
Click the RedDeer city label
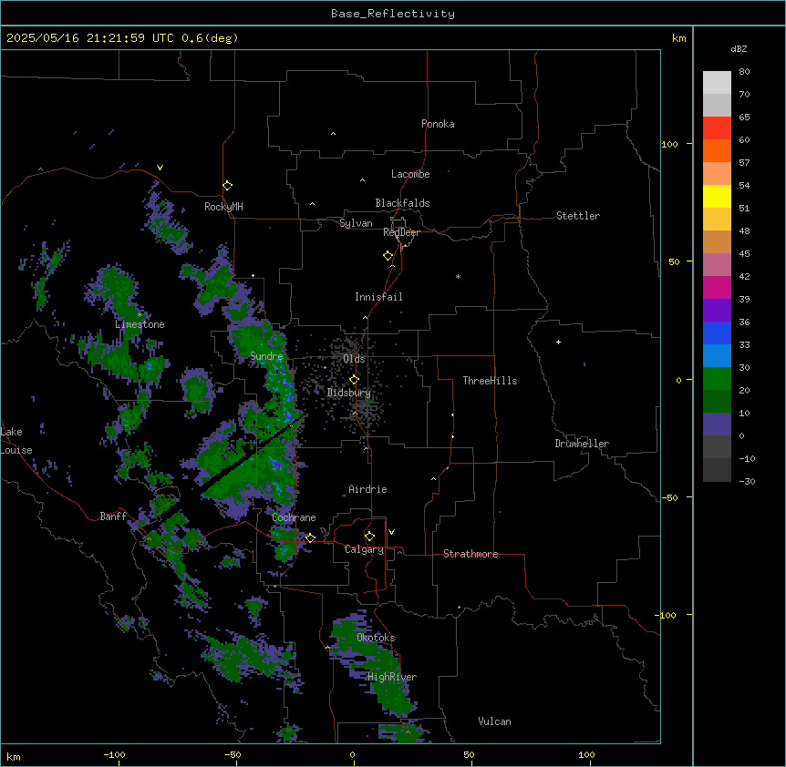401,232
